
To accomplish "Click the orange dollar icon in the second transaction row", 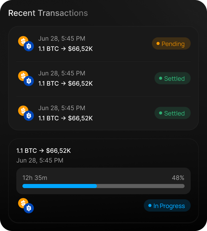I will click(22, 76).
